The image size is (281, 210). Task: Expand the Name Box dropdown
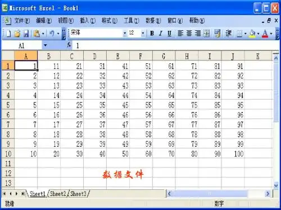click(46, 45)
